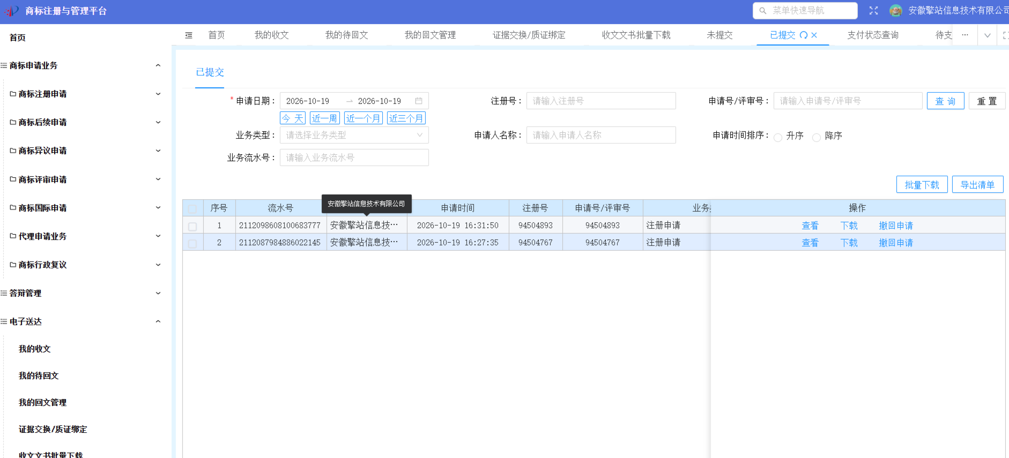Click 近一周 date shortcut

tap(324, 118)
